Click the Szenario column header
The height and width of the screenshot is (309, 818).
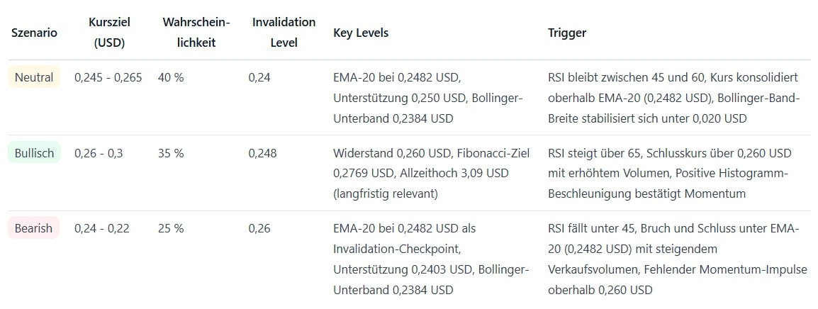(x=34, y=33)
